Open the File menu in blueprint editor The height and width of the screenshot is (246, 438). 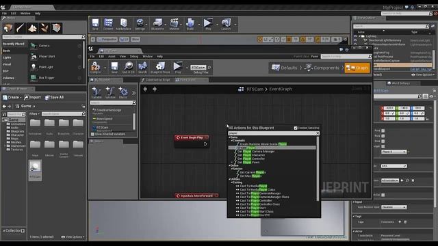pos(92,56)
